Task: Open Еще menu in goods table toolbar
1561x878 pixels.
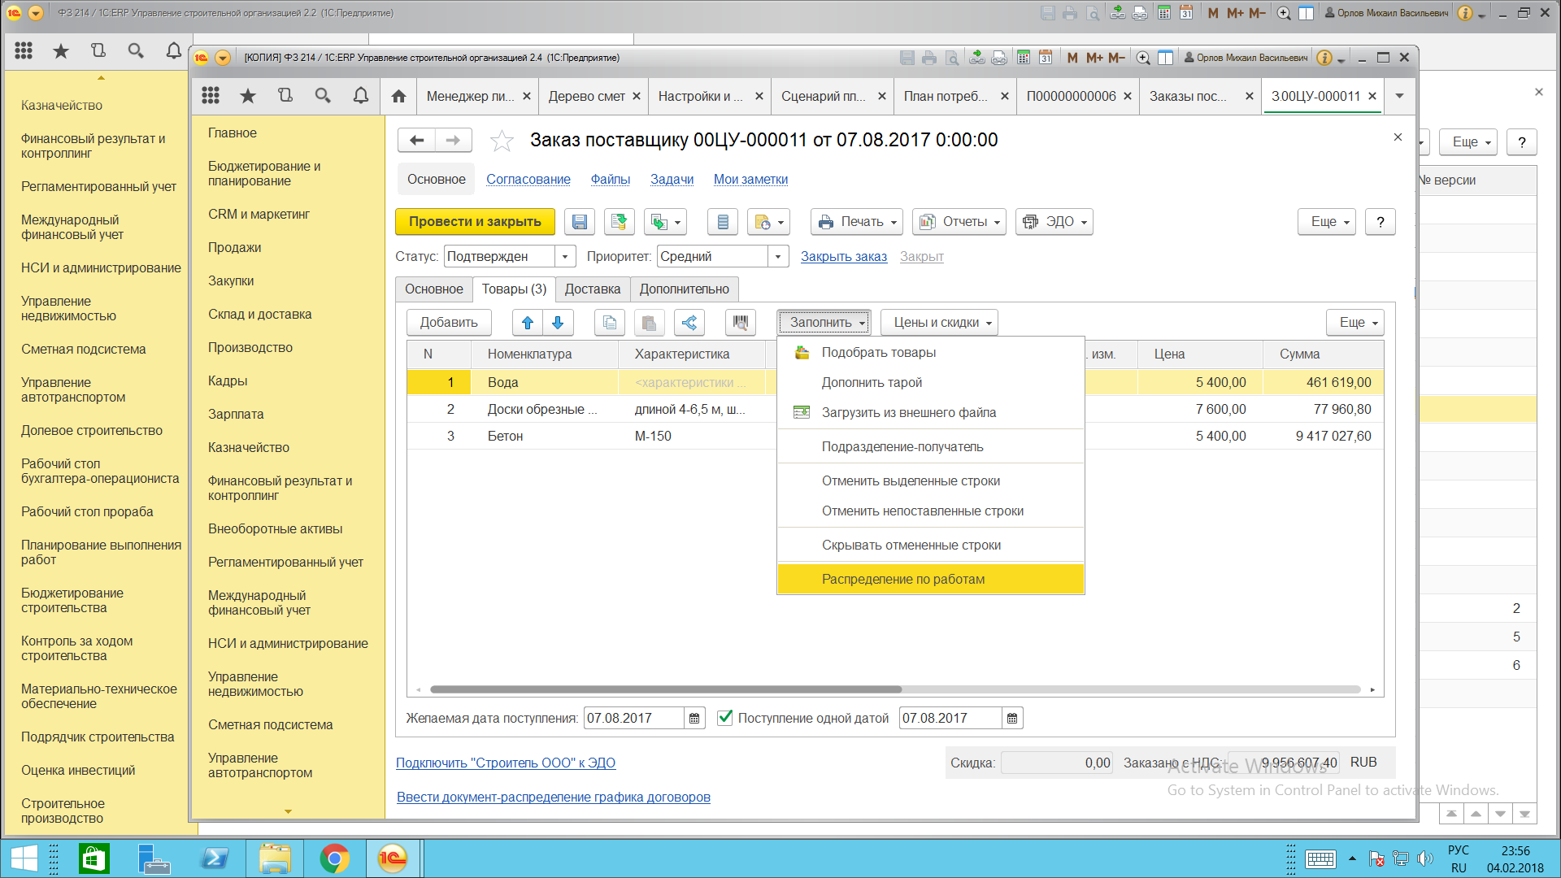Action: pyautogui.click(x=1355, y=323)
